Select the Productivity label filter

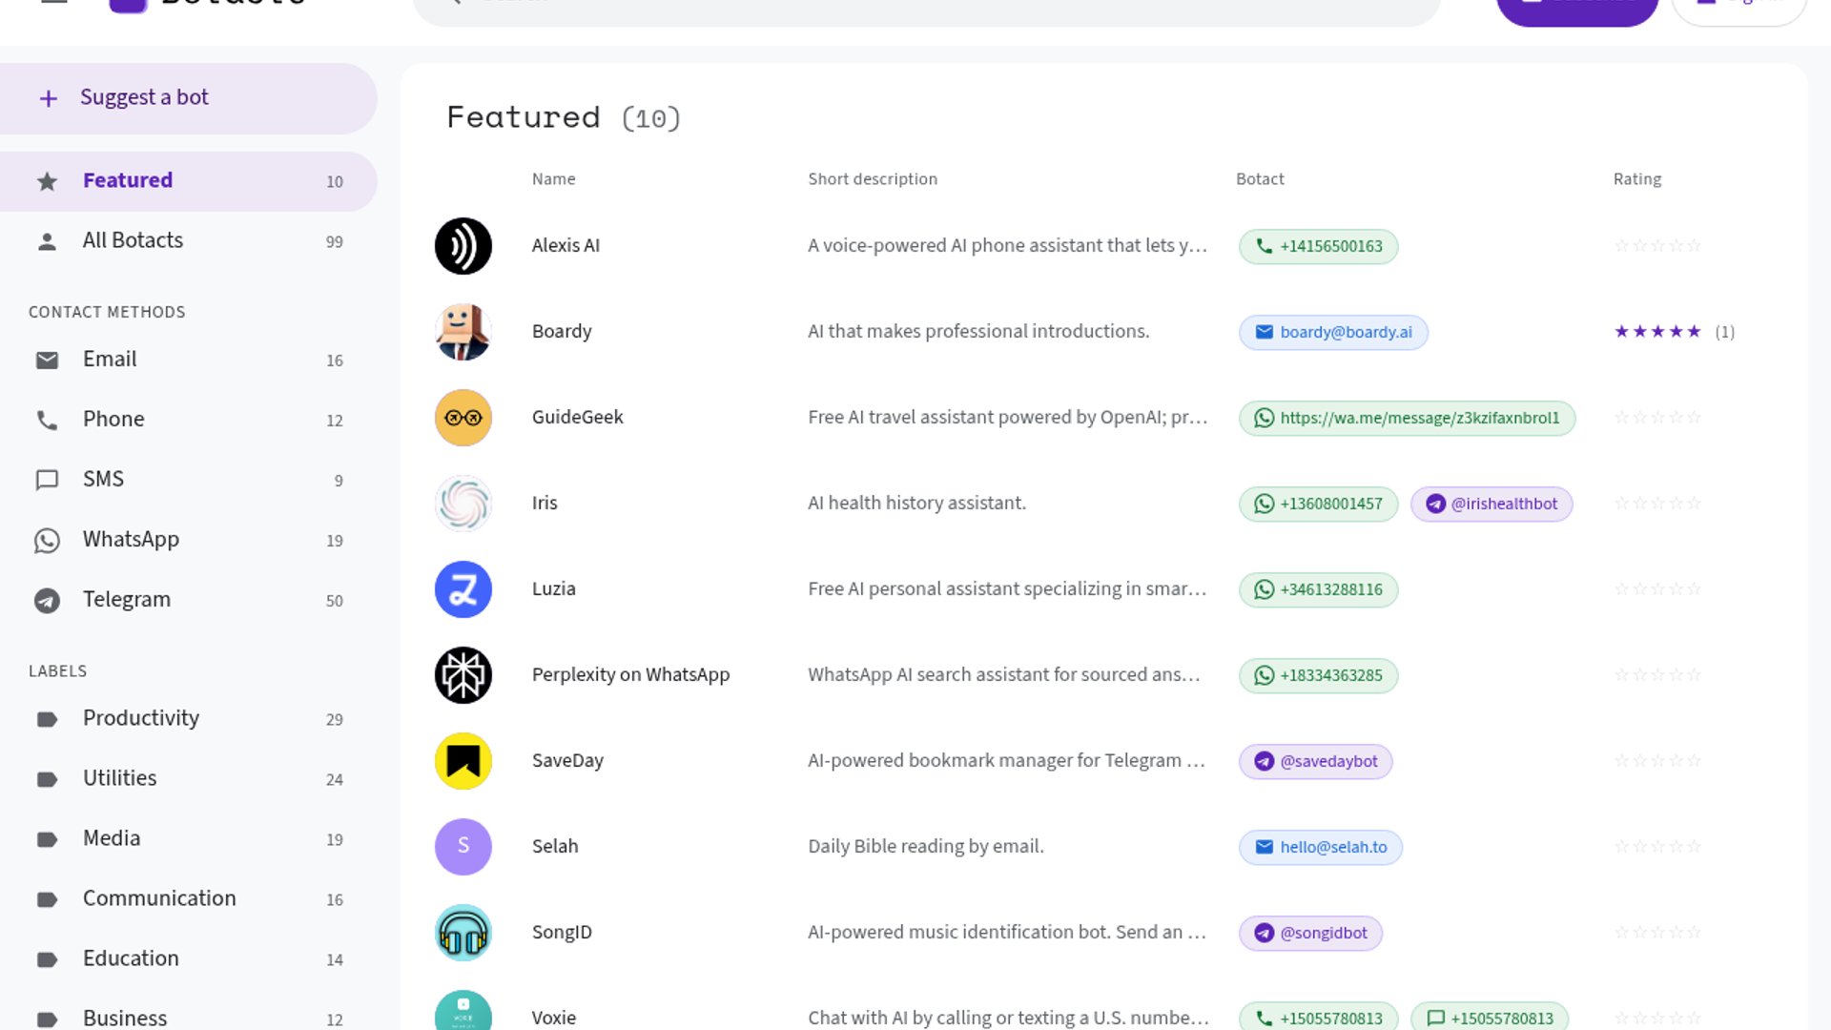point(189,719)
